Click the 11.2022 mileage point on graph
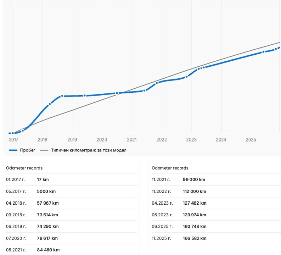The height and width of the screenshot is (255, 281). pos(187,77)
